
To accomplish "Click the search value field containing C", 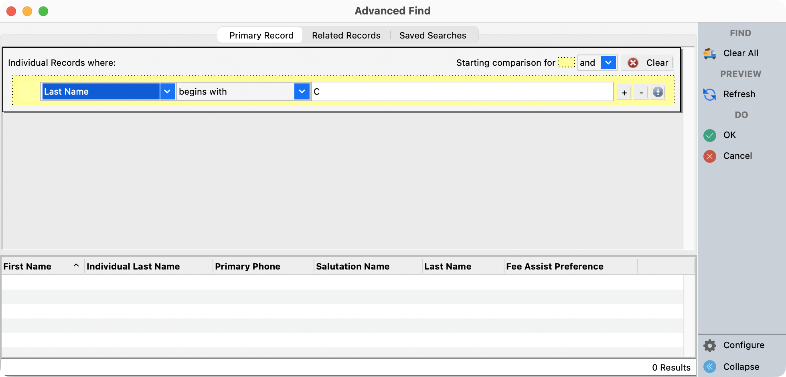I will (x=462, y=91).
